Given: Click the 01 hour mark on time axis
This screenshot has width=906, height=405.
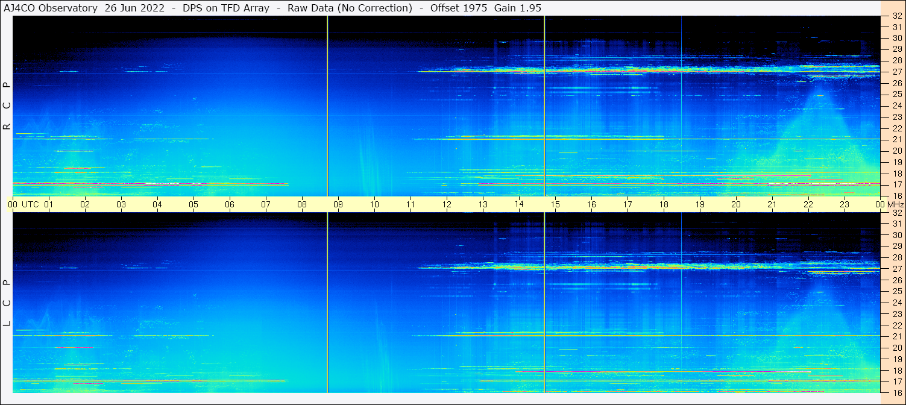Looking at the screenshot, I should 49,204.
